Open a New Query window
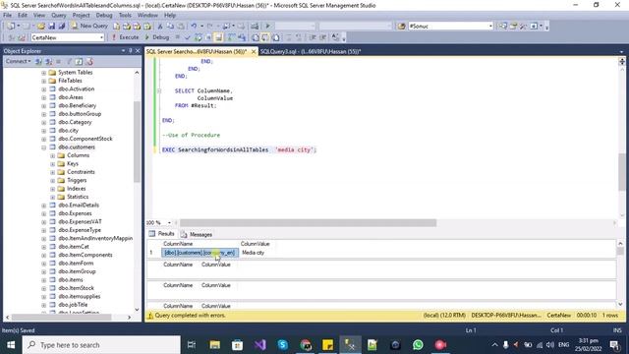This screenshot has width=629, height=354. click(x=89, y=27)
